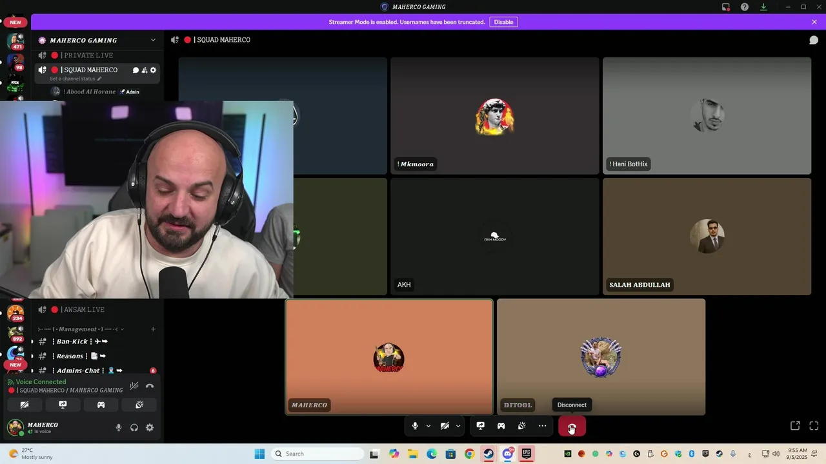Share screen from voice connected panel
The height and width of the screenshot is (464, 826).
click(x=63, y=405)
